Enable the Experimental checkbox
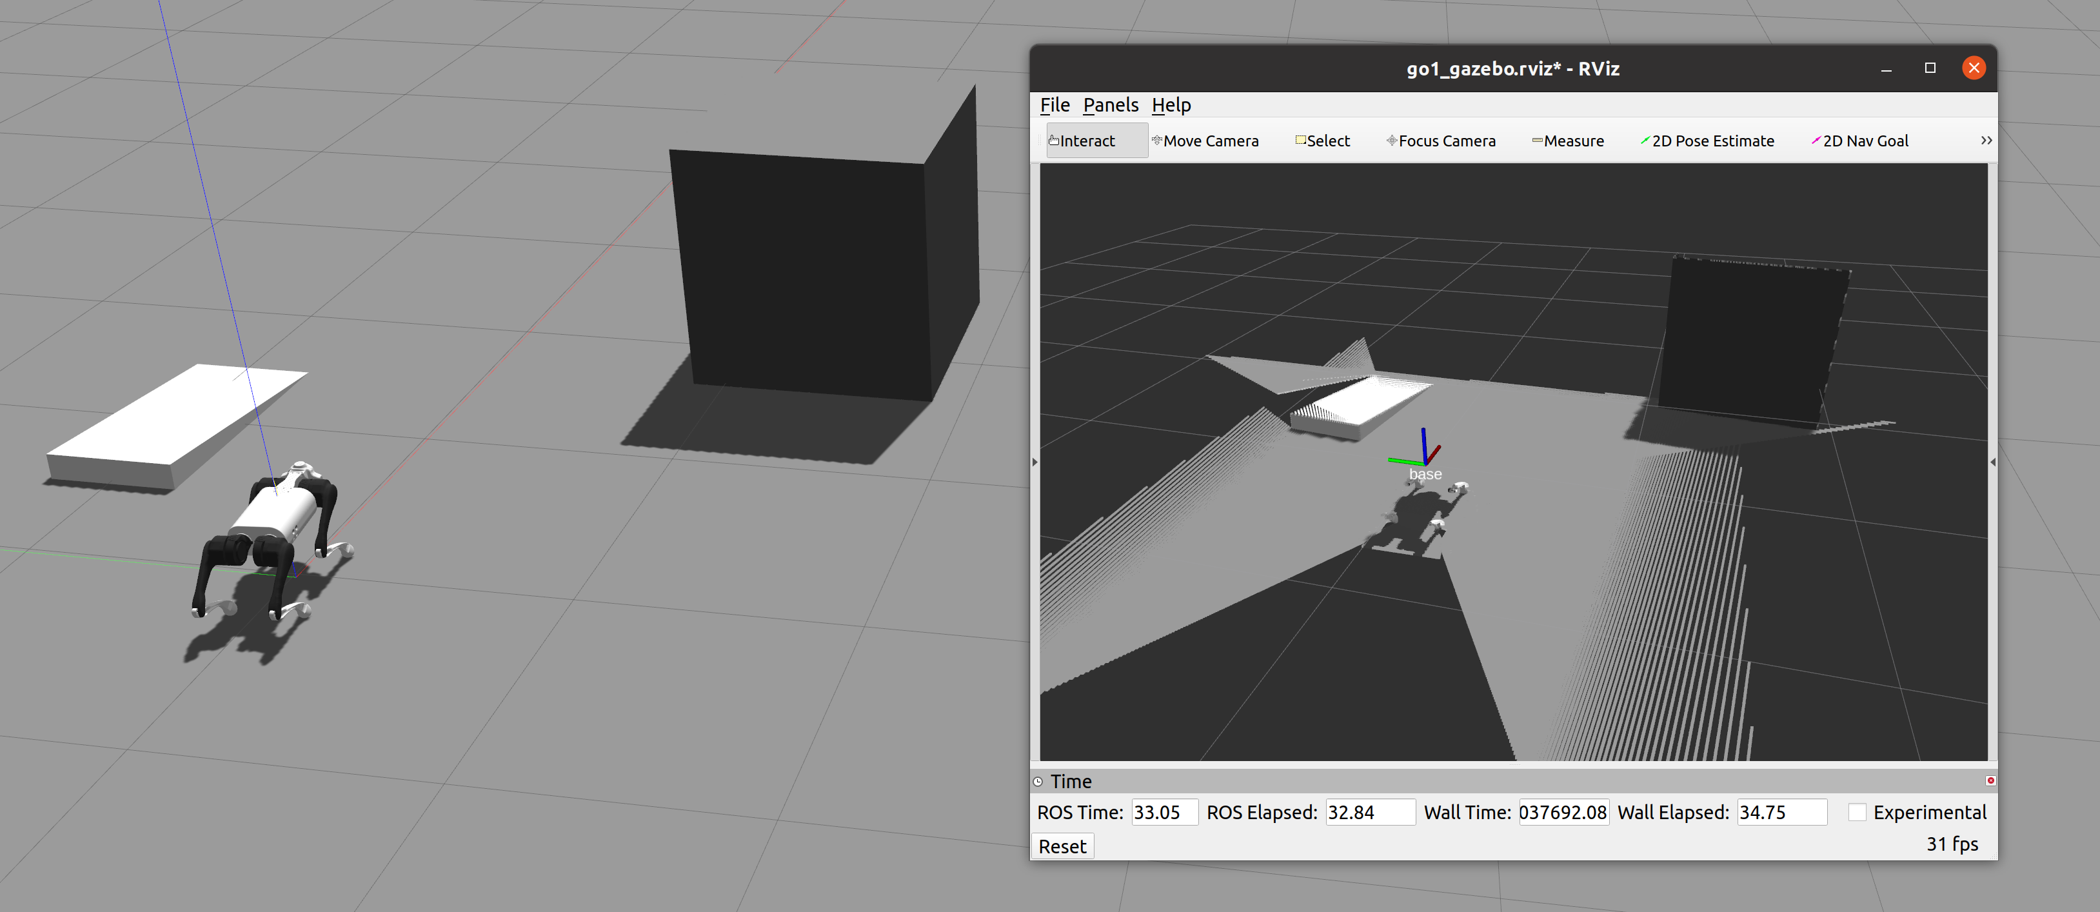 tap(1856, 812)
